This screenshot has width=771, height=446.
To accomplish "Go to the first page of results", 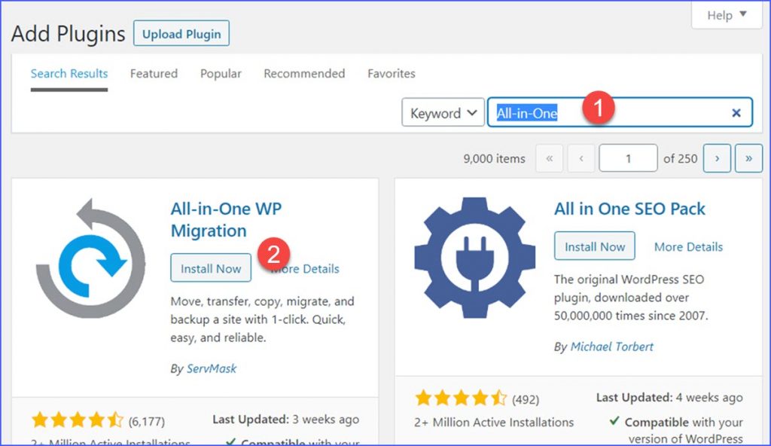I will coord(550,158).
